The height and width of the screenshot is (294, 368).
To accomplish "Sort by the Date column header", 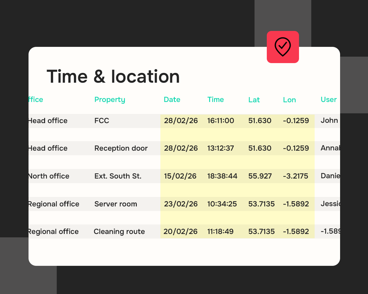I will [172, 100].
